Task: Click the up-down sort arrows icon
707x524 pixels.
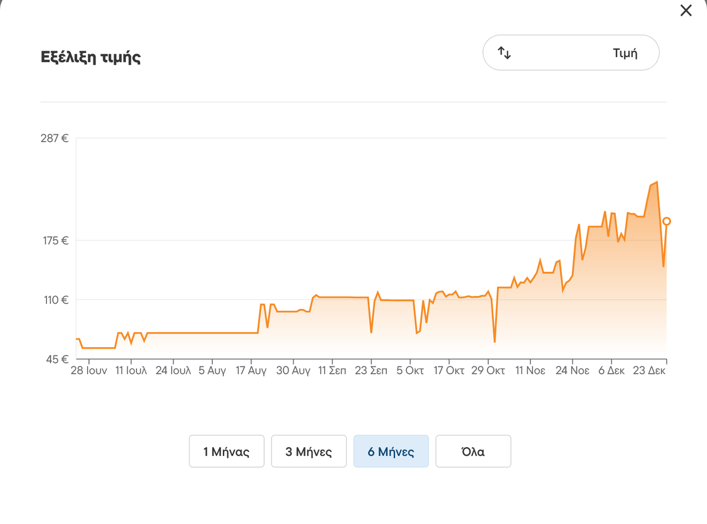Action: pyautogui.click(x=504, y=53)
